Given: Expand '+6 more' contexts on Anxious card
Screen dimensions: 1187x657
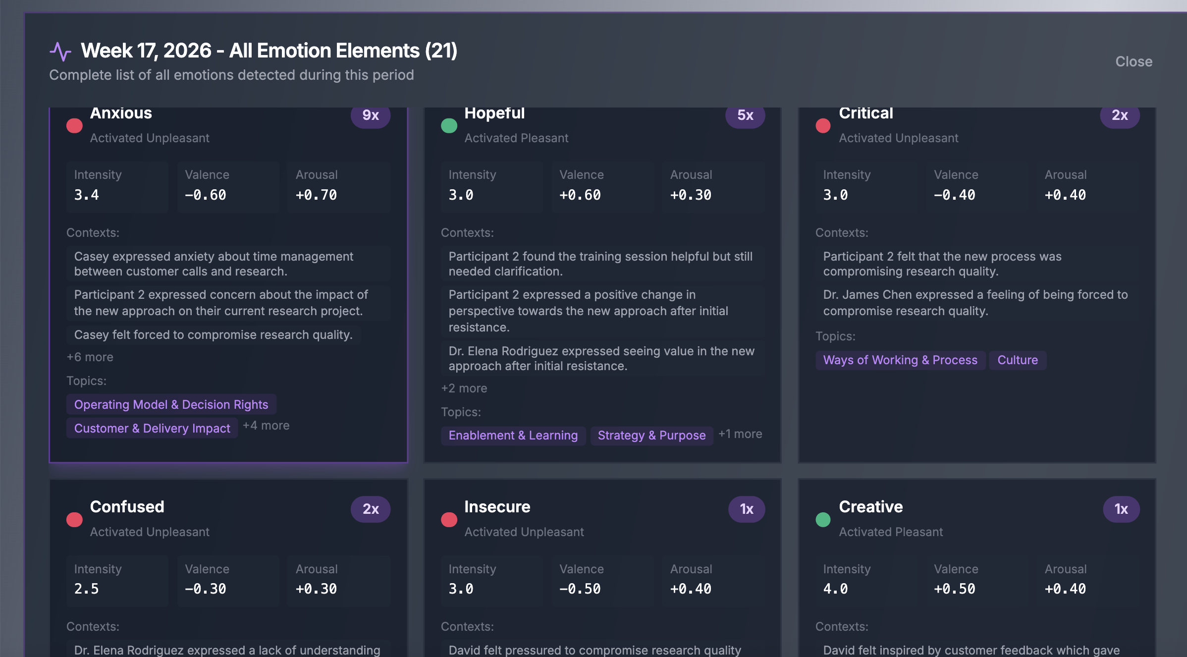Looking at the screenshot, I should click(90, 357).
